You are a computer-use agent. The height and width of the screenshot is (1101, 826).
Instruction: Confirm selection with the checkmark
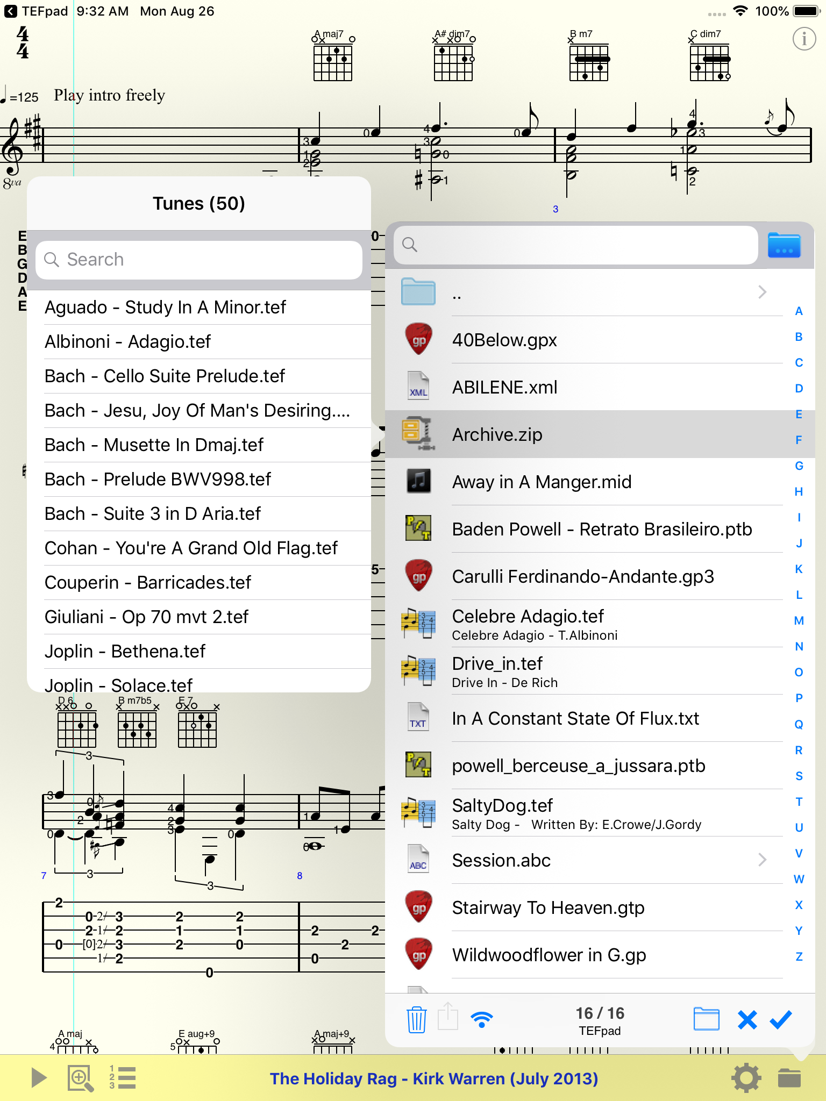point(781,1019)
